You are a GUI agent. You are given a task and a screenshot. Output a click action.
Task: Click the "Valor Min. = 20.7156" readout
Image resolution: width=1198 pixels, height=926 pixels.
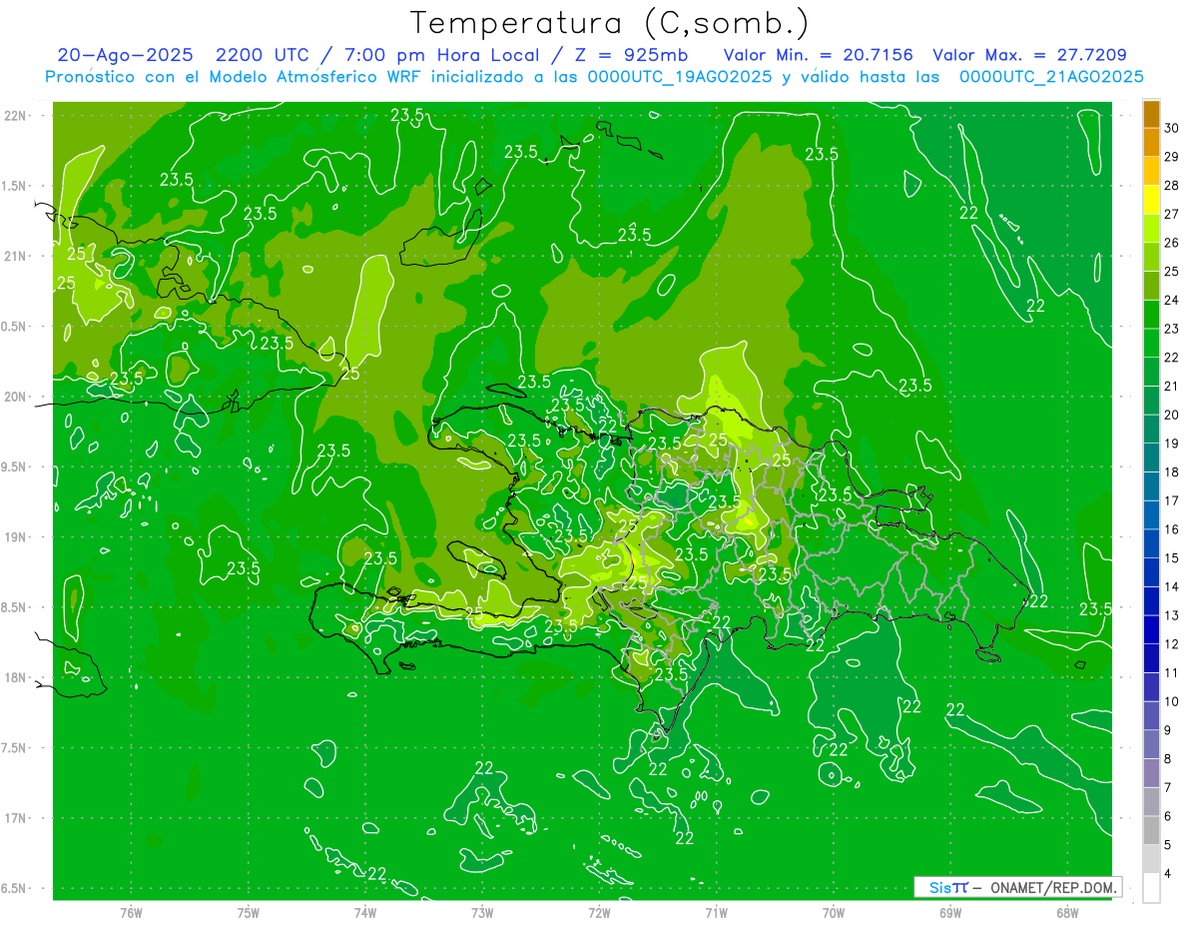pyautogui.click(x=818, y=55)
